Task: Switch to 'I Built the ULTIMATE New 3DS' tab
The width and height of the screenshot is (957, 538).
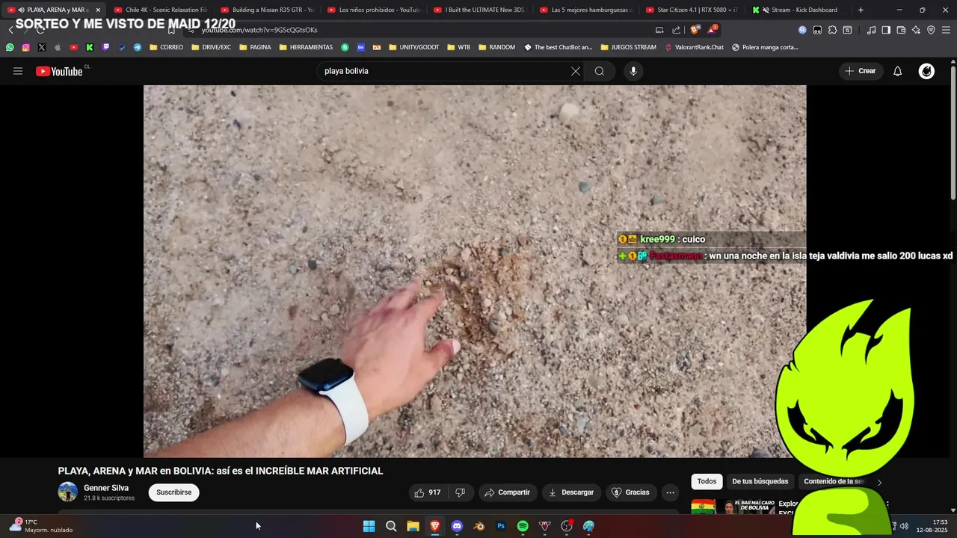Action: point(480,10)
